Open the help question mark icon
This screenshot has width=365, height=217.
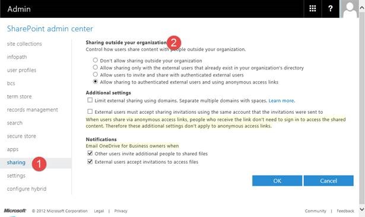click(x=330, y=9)
